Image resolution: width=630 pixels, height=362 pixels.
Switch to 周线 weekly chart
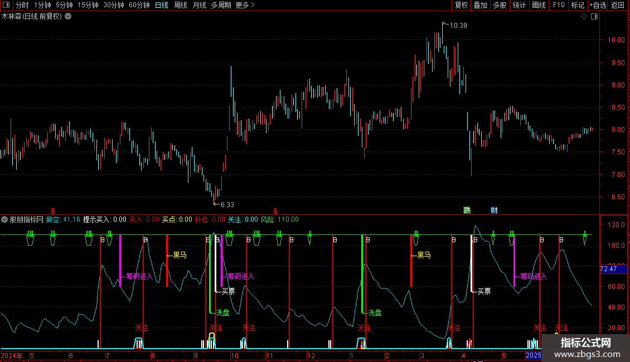[x=181, y=5]
